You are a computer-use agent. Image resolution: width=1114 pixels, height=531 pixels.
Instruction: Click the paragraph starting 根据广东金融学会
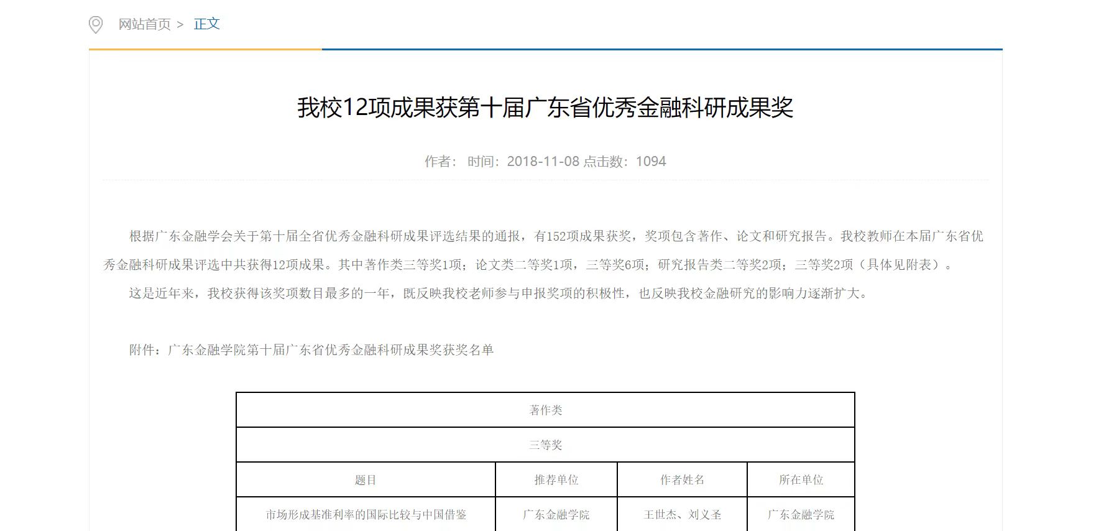pyautogui.click(x=544, y=251)
